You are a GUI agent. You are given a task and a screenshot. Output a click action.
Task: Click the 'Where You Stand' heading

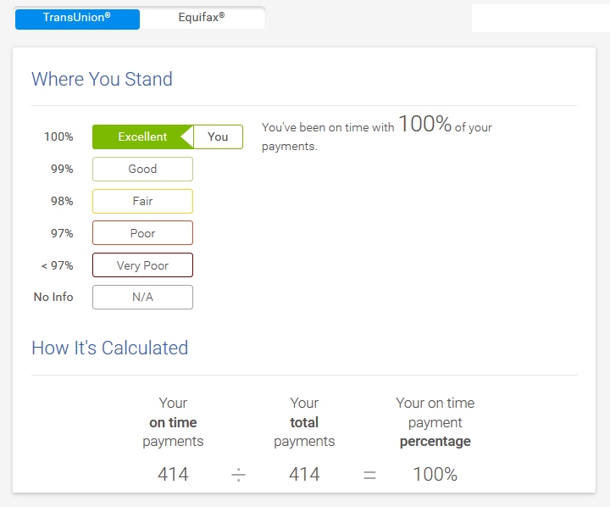coord(102,80)
